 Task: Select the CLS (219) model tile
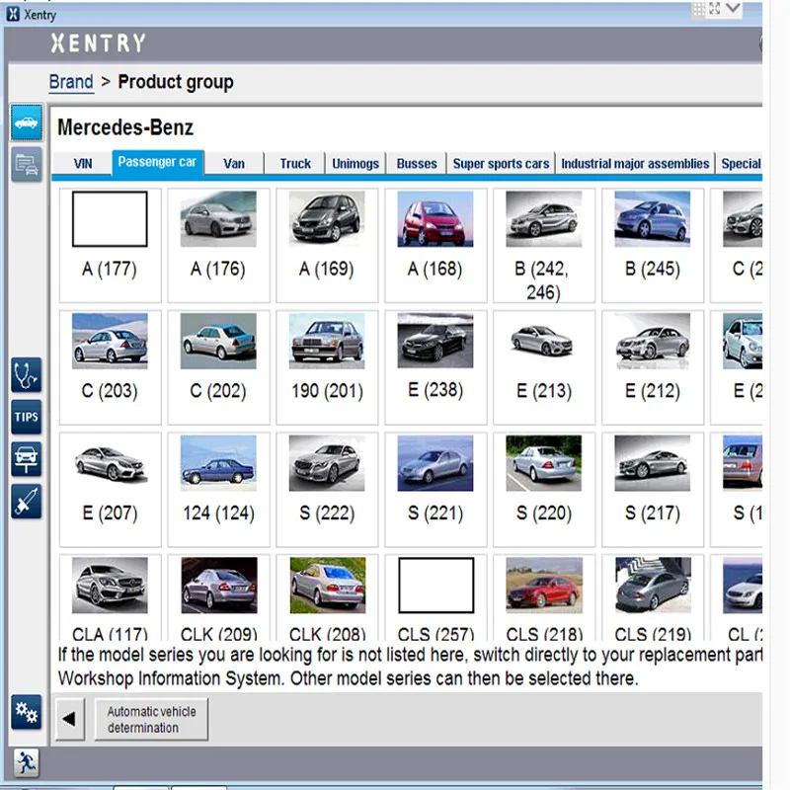[653, 597]
